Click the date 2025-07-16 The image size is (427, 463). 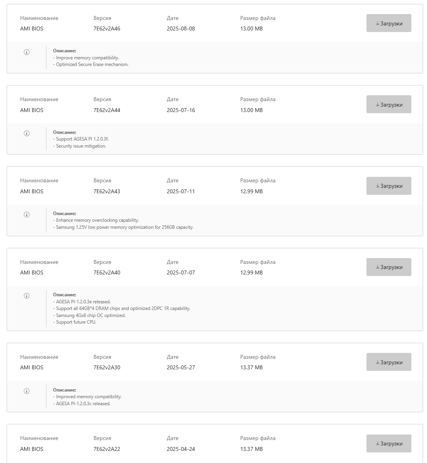(181, 110)
